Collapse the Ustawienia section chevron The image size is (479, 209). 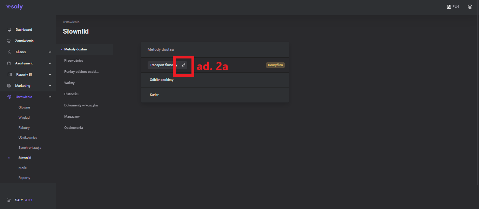50,97
